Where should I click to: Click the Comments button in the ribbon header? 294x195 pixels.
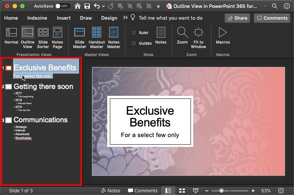(x=272, y=18)
